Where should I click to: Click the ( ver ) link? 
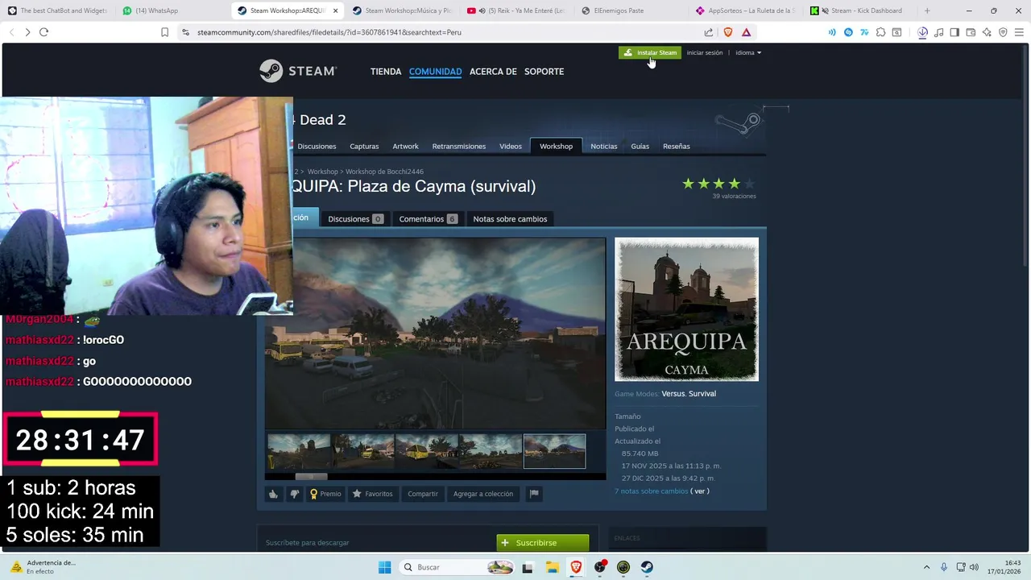(x=700, y=491)
